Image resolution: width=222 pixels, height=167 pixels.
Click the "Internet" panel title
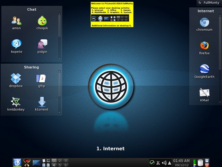tap(206, 11)
